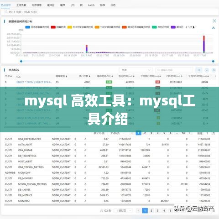Click the blue legend color swatch
219x219 pixels.
27,27
